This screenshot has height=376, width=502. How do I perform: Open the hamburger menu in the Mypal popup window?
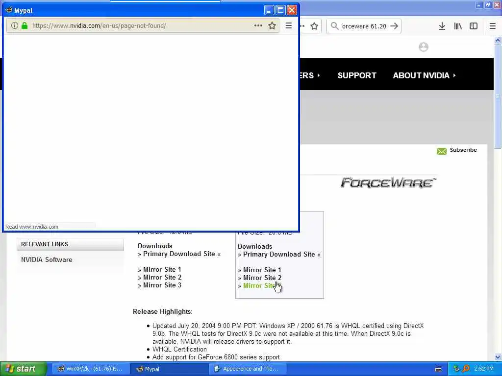288,25
